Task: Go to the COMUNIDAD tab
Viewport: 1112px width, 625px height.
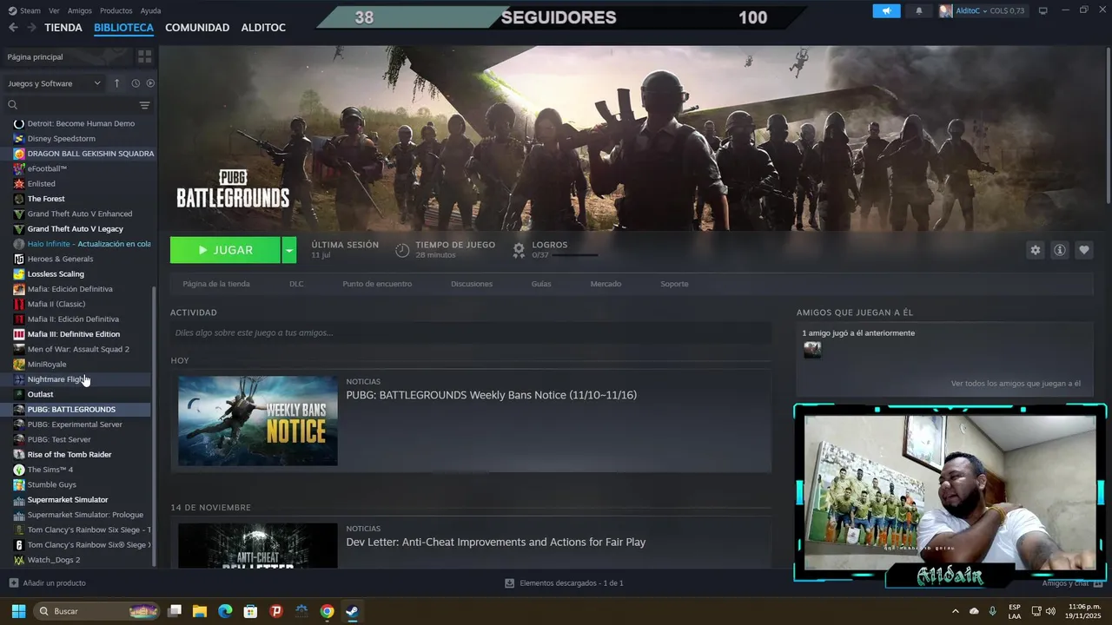Action: tap(197, 28)
